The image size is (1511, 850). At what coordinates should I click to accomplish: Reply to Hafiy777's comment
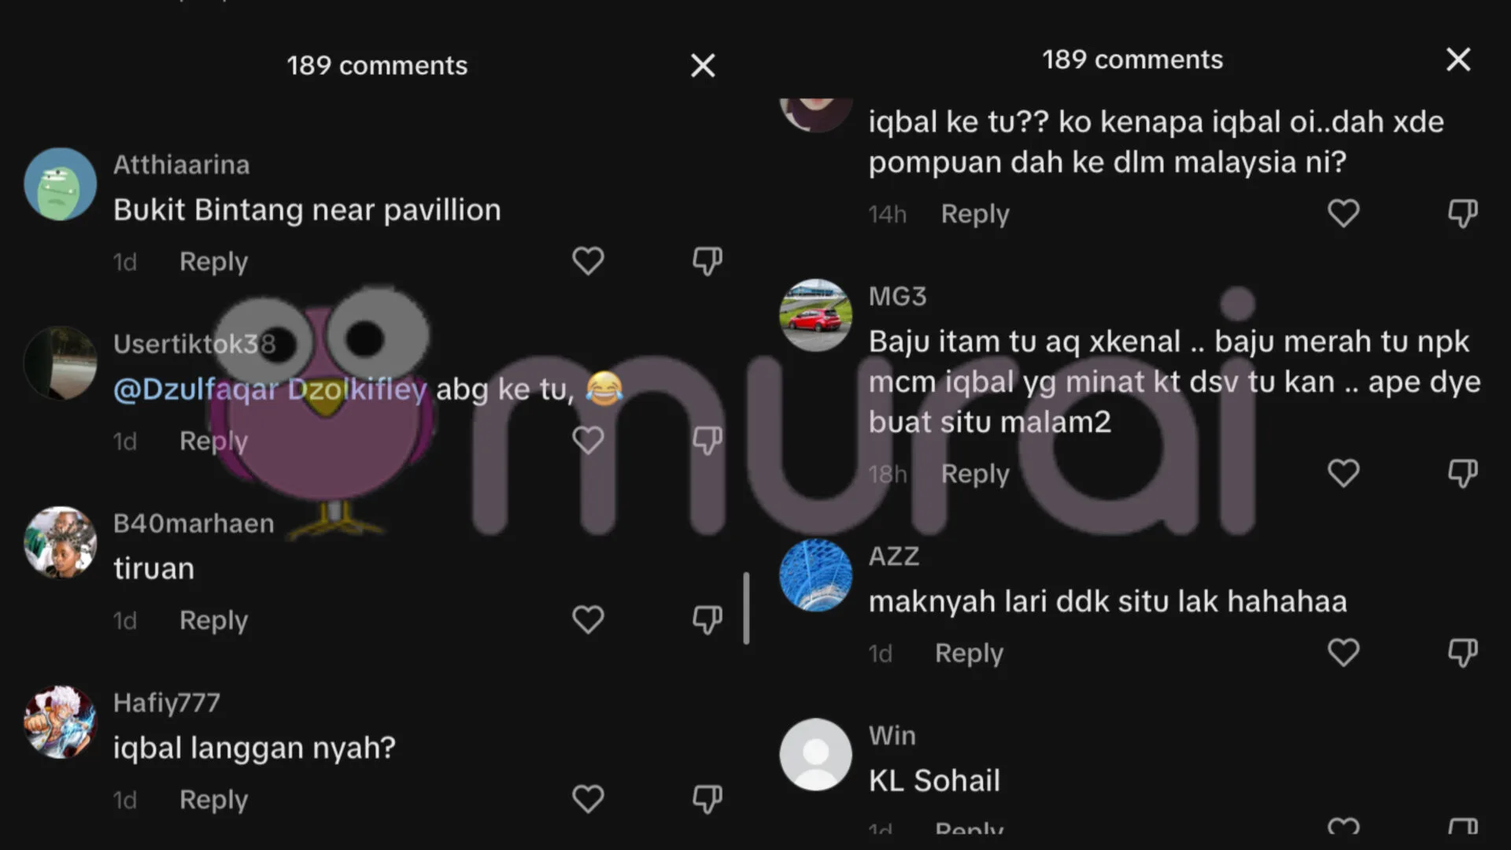tap(213, 800)
